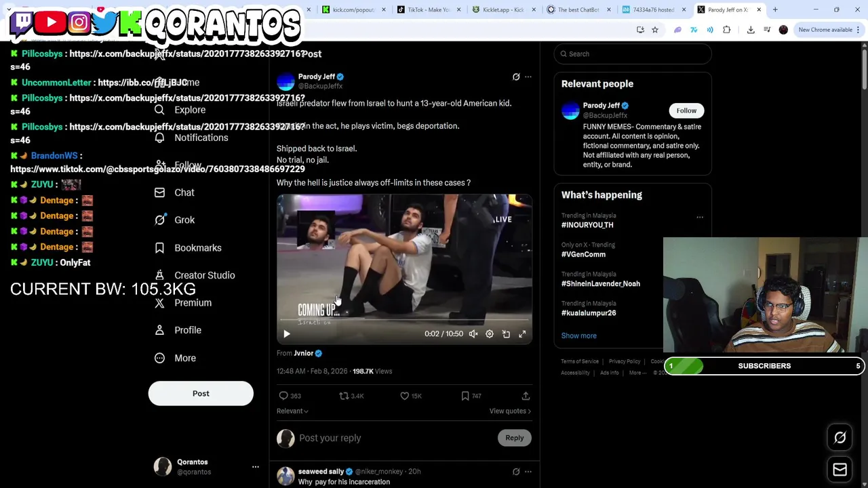
Task: Switch to the Kicklet.app browser tab
Action: coord(503,9)
